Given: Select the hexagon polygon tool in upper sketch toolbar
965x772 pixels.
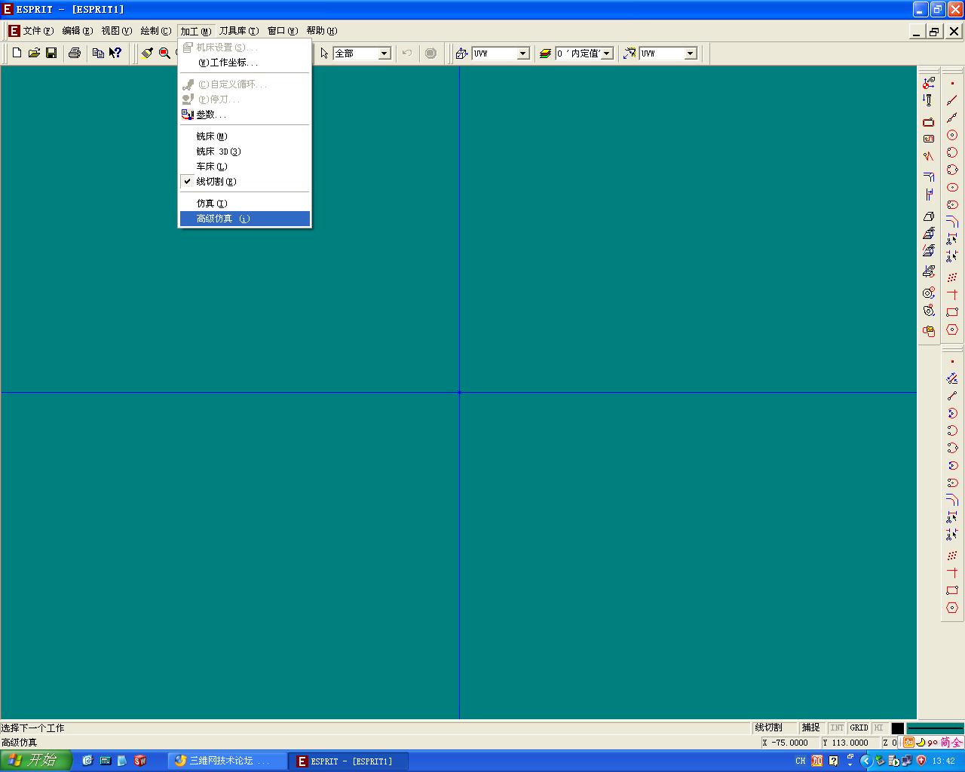Looking at the screenshot, I should coord(952,329).
